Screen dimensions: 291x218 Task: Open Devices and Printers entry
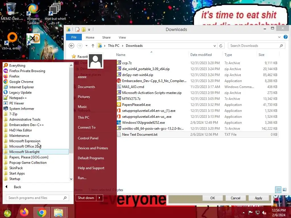93,148
